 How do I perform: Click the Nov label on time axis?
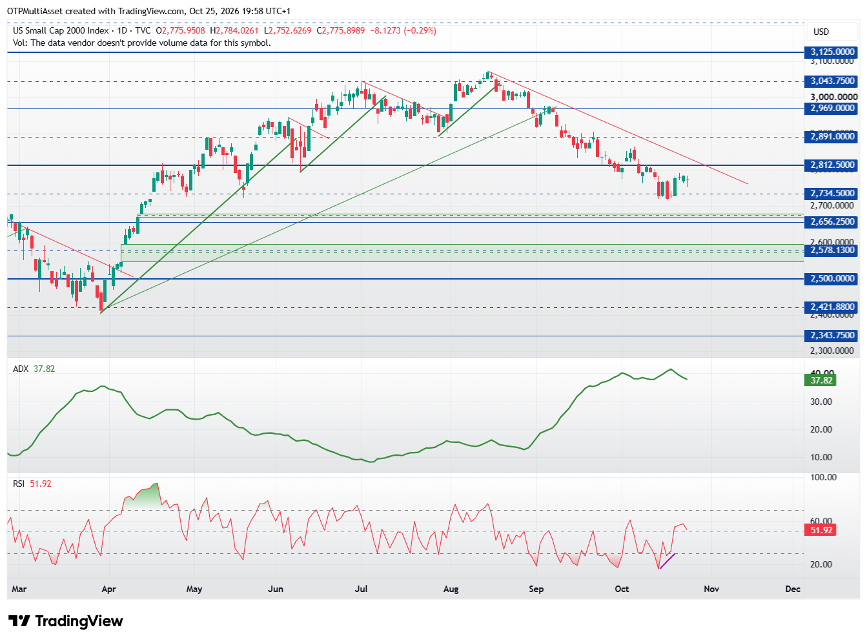711,589
